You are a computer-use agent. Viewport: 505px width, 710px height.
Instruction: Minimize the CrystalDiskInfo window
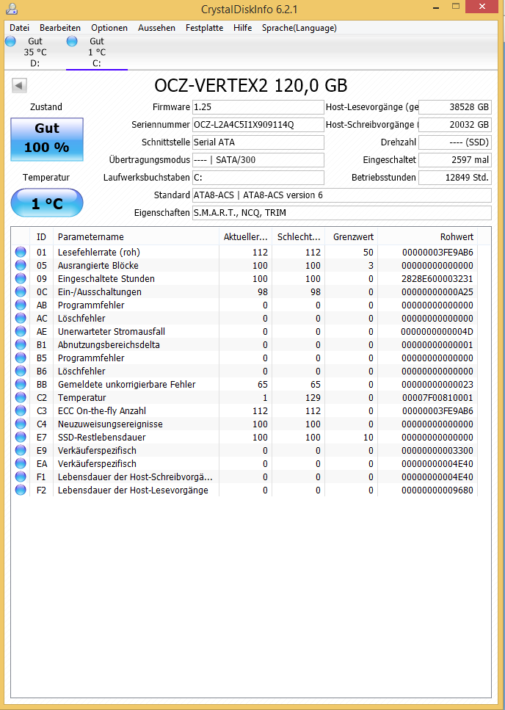tap(435, 7)
